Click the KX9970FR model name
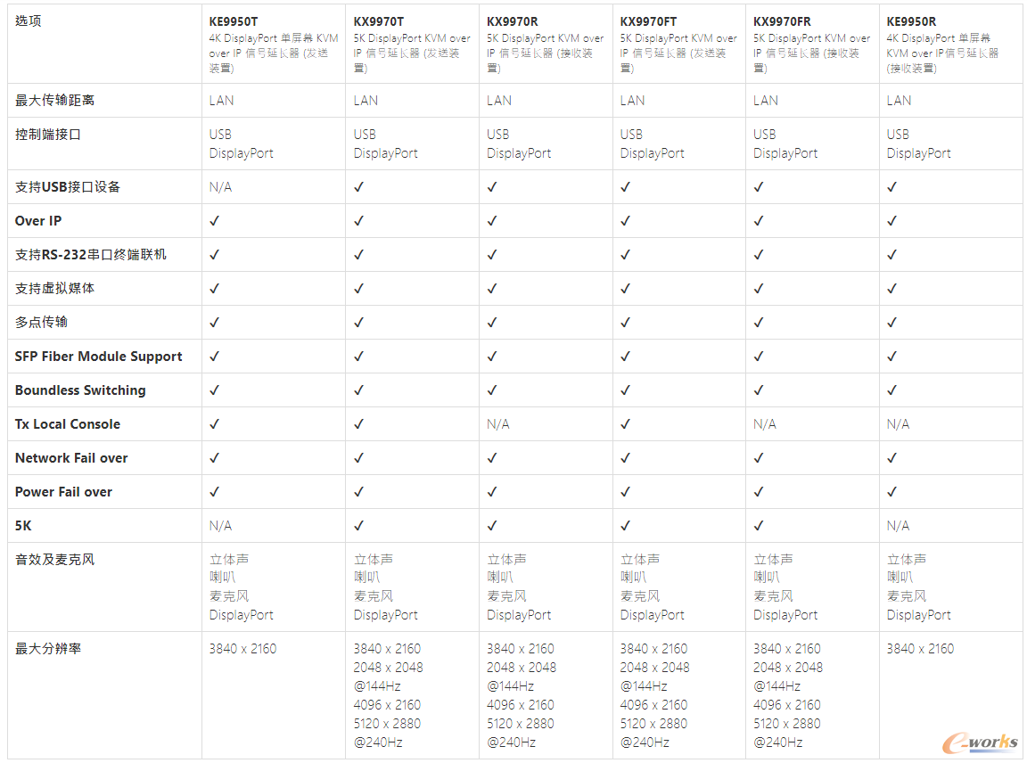 click(x=782, y=21)
